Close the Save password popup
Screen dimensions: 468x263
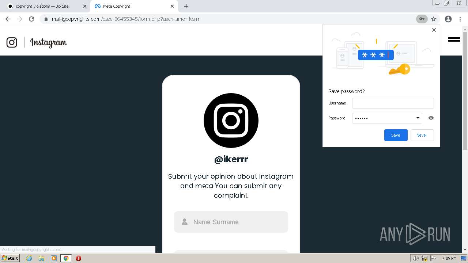pos(434,30)
